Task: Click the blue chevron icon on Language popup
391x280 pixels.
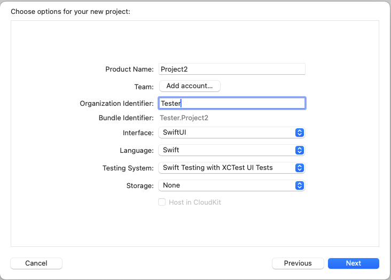Action: click(300, 150)
